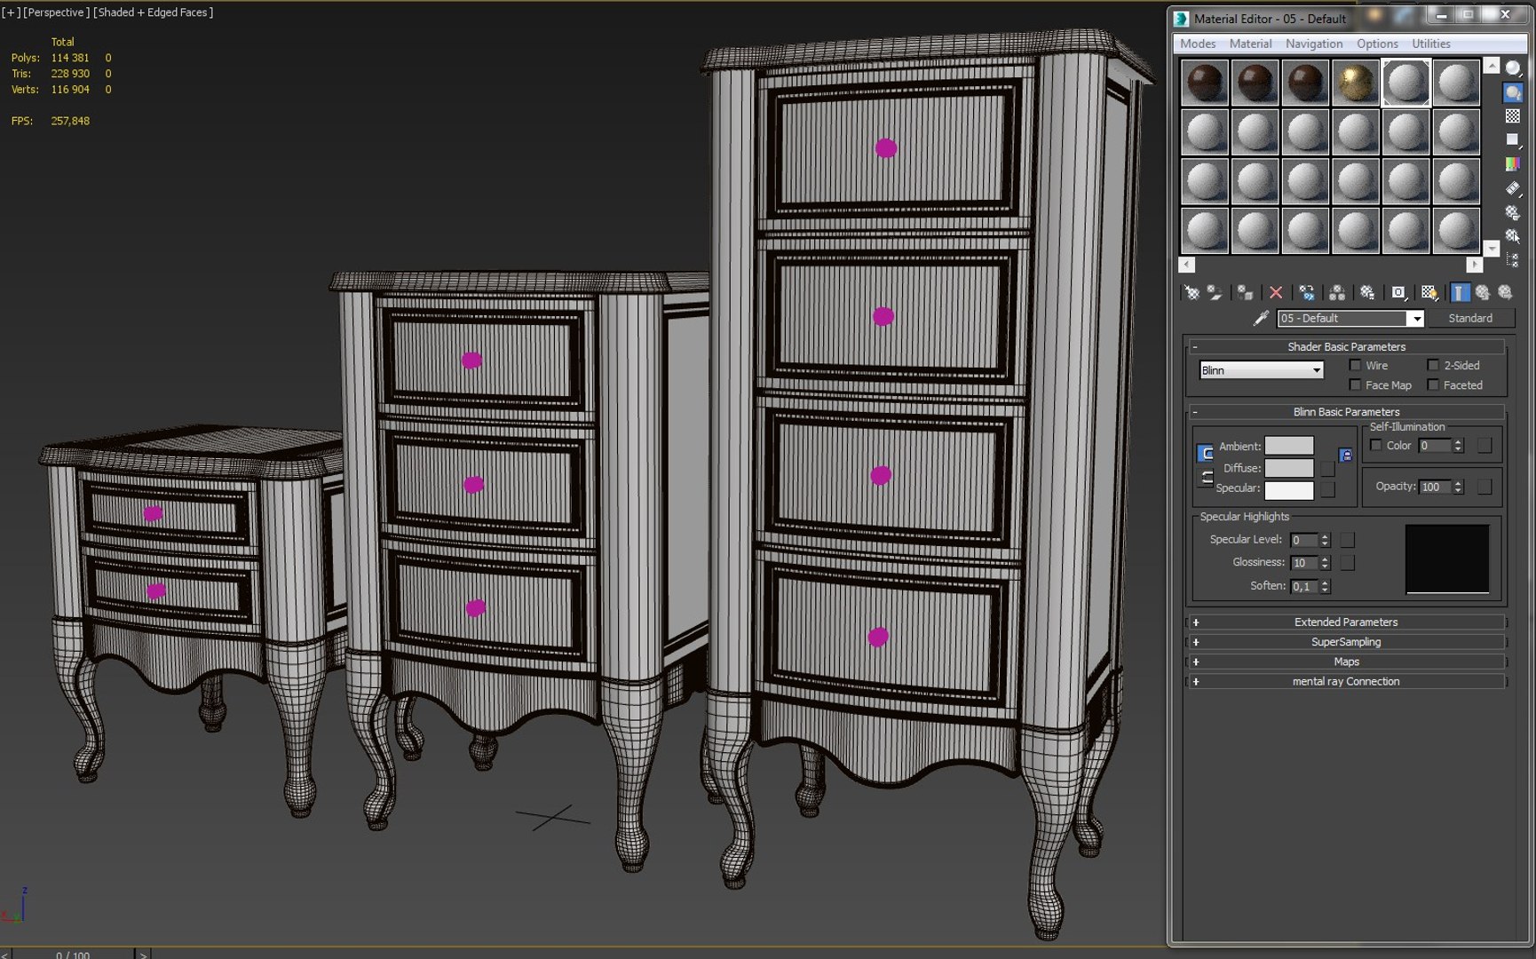
Task: Toggle the checkered Background icon
Action: click(x=1513, y=116)
